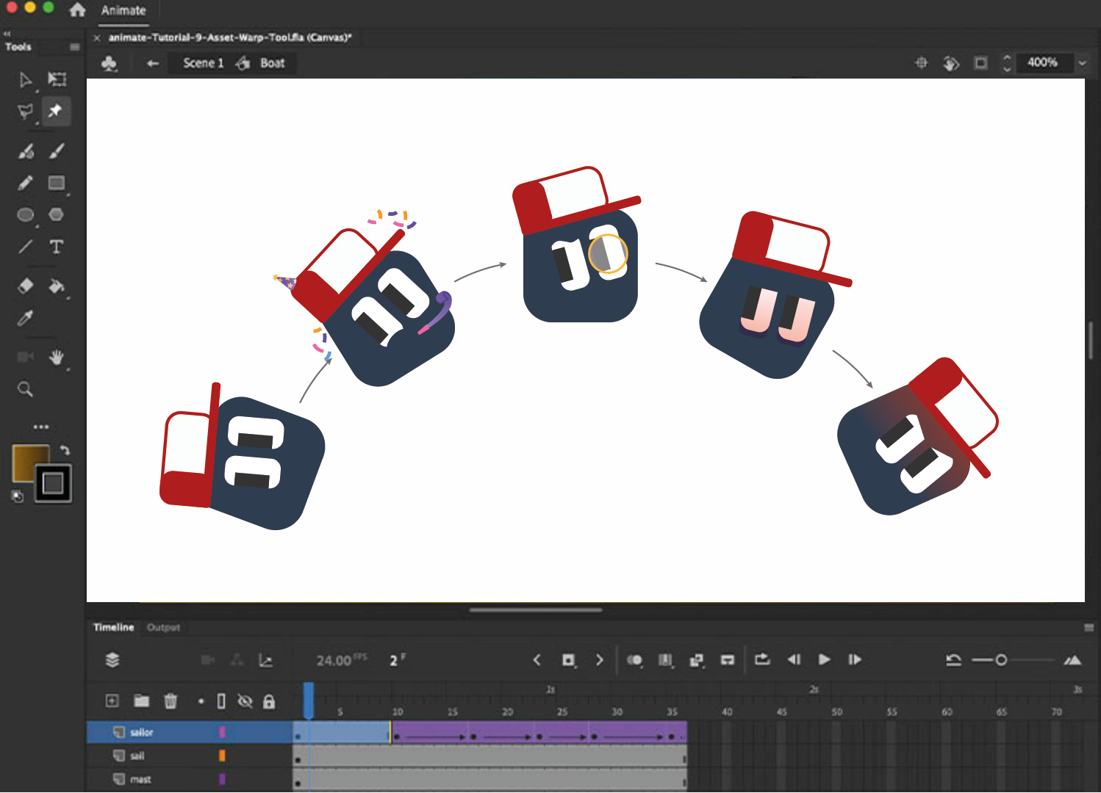The height and width of the screenshot is (793, 1101).
Task: Go back using the stage arrow
Action: [153, 63]
